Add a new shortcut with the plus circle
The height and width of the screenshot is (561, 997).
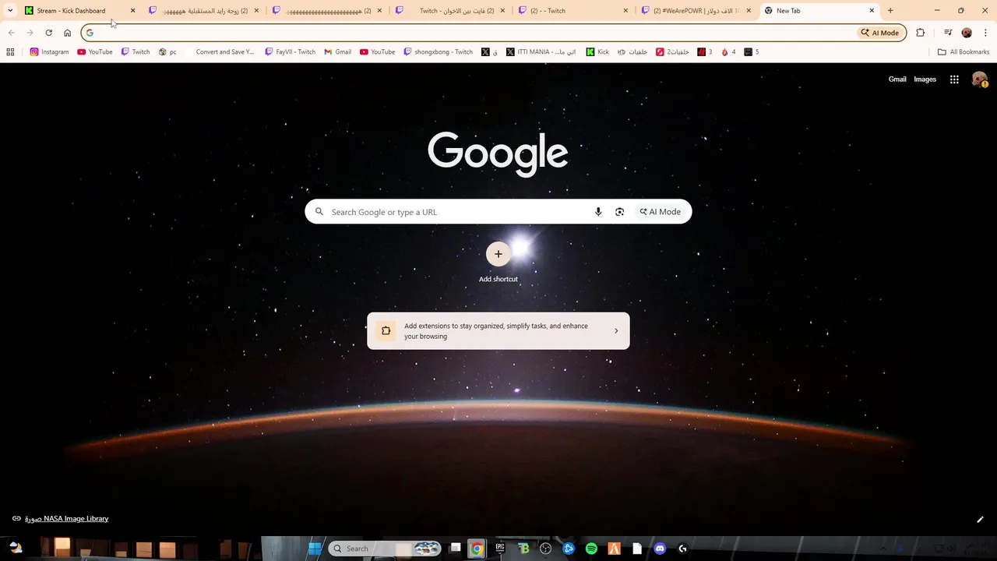click(498, 254)
